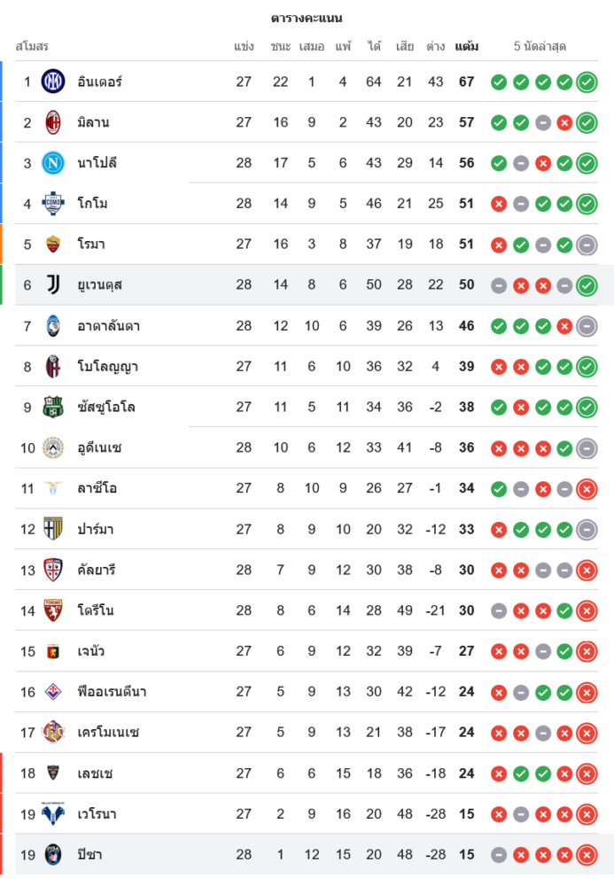Click the Atalanta club crest

coord(53,325)
